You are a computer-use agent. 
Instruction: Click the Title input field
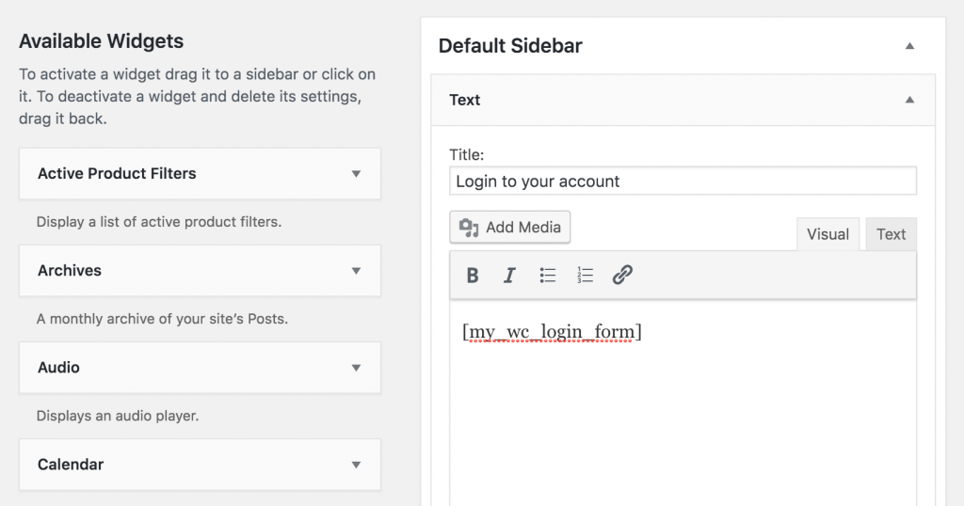pos(683,182)
